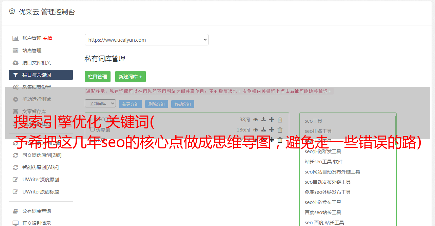Select keyword '免费seo外链发布工具'

pyautogui.click(x=328, y=192)
